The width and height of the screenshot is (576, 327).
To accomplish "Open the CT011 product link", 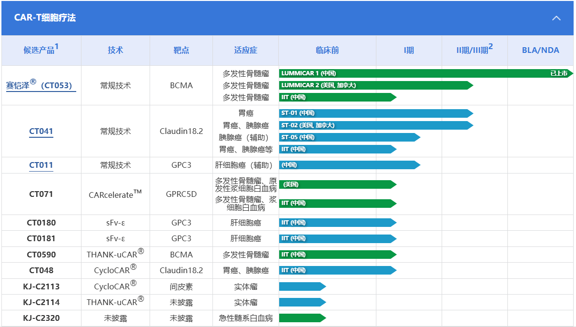I will pyautogui.click(x=41, y=165).
